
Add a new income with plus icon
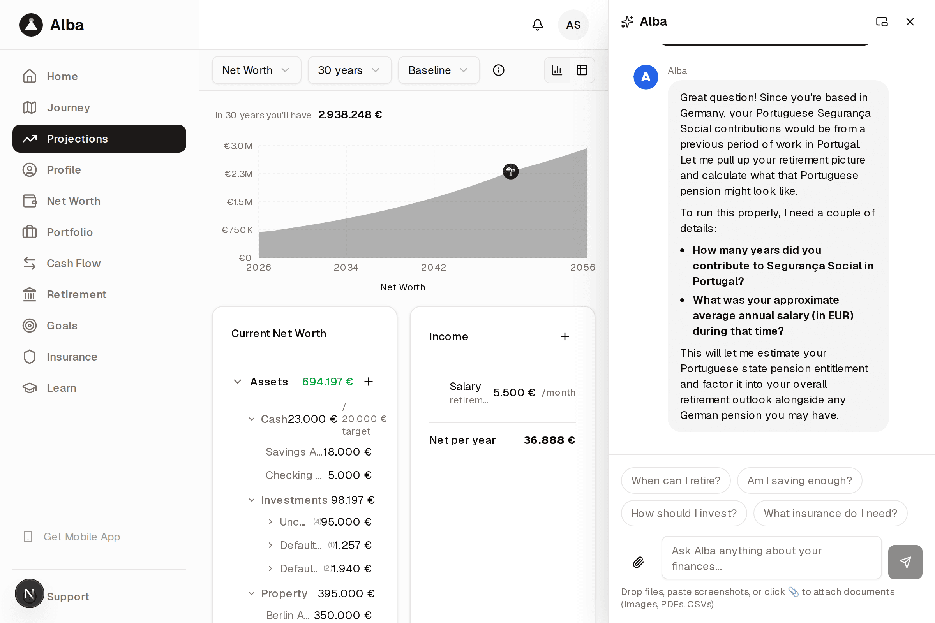click(x=565, y=336)
